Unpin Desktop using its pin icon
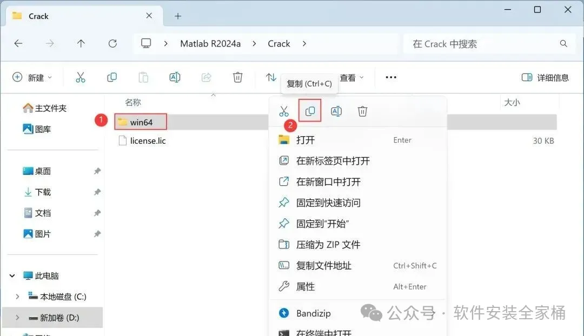This screenshot has height=336, width=584. (97, 171)
